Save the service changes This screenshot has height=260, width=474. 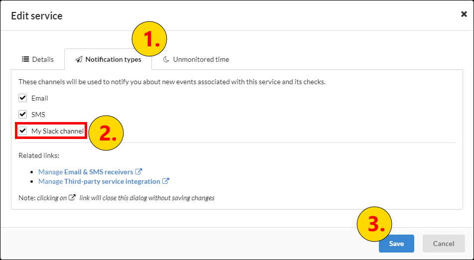396,244
